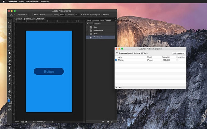The width and height of the screenshot is (207, 129).
Task: Swap foreground and background colors
Action: click(11, 98)
